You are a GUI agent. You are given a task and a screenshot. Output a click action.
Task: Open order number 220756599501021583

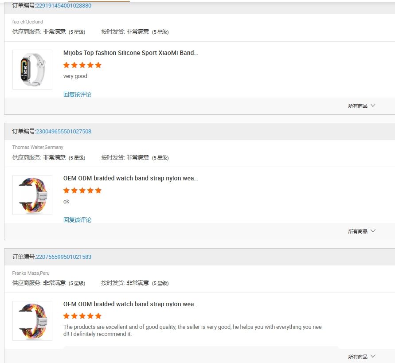click(x=63, y=257)
